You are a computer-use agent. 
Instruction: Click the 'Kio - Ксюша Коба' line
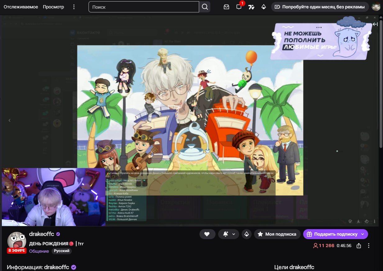click(x=119, y=193)
